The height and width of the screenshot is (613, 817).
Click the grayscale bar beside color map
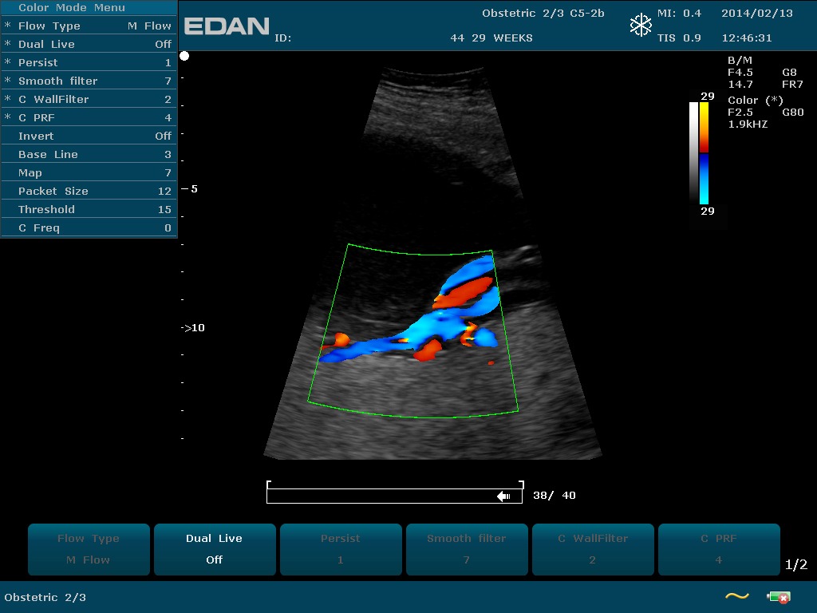tap(693, 152)
